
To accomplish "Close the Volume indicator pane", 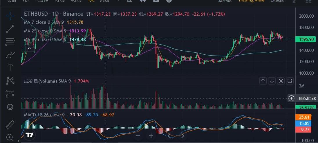I will [281, 81].
